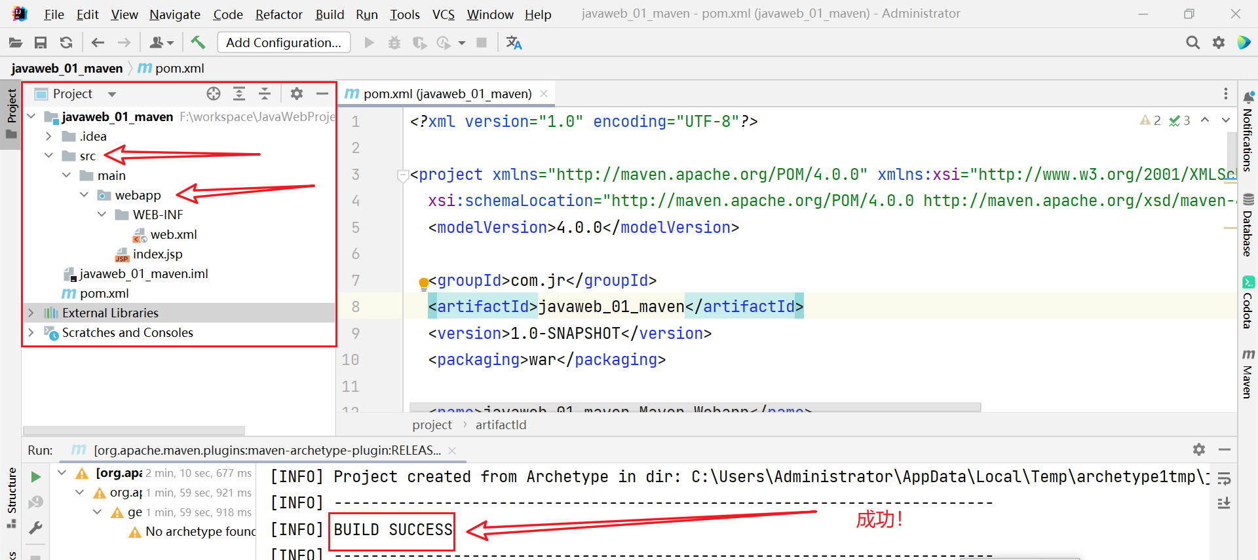Open the VCS menu
Image resolution: width=1258 pixels, height=560 pixels.
(444, 14)
